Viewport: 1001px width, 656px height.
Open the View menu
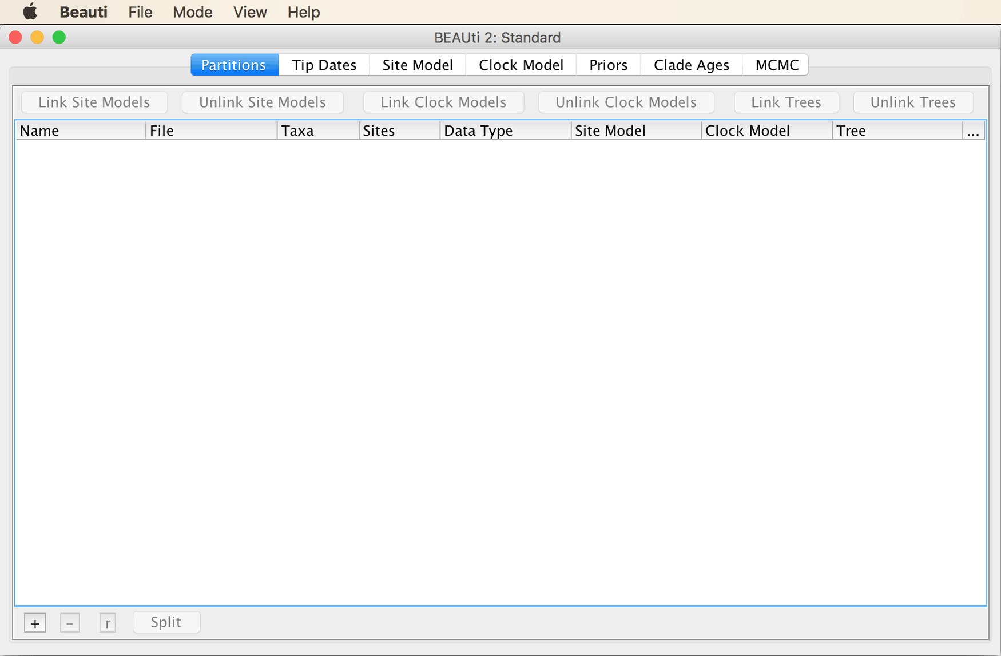click(x=250, y=12)
